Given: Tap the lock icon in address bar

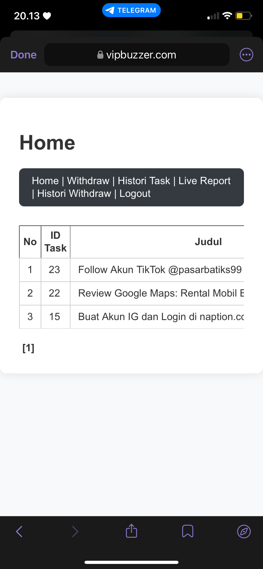Looking at the screenshot, I should click(100, 55).
